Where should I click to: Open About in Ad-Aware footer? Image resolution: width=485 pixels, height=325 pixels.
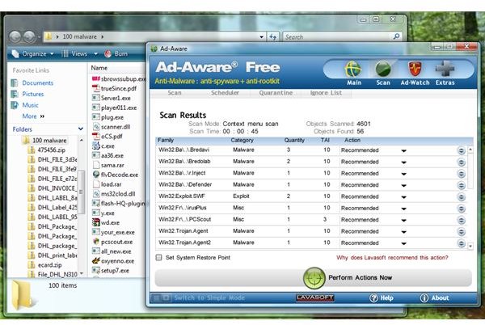tap(434, 298)
